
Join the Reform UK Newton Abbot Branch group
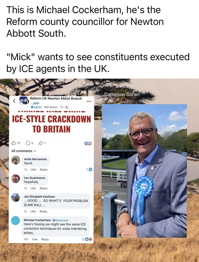click(x=36, y=103)
